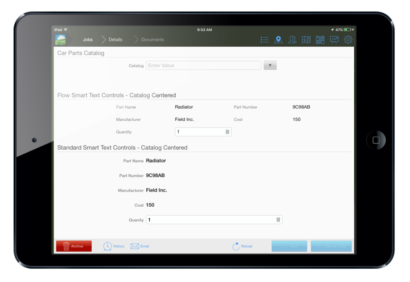Tap the 9:53 AM clock
The height and width of the screenshot is (282, 410).
pyautogui.click(x=205, y=30)
